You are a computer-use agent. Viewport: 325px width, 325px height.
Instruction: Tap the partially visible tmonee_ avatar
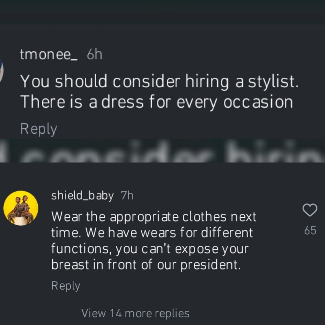(x=1, y=69)
